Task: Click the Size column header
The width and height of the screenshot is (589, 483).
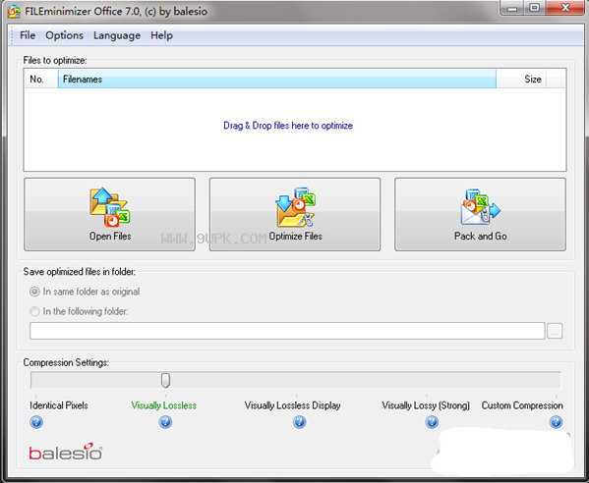Action: tap(521, 80)
